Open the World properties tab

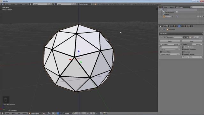pos(172,26)
